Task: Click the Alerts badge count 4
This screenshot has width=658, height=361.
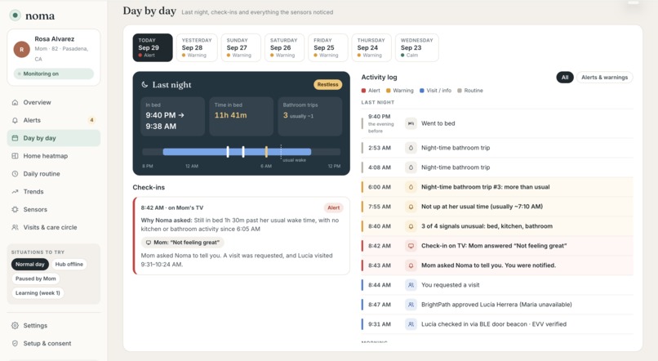Action: click(91, 121)
